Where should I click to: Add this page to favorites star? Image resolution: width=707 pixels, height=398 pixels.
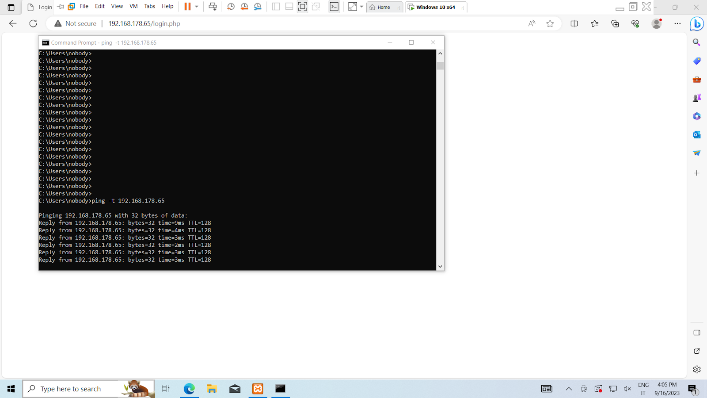(550, 23)
